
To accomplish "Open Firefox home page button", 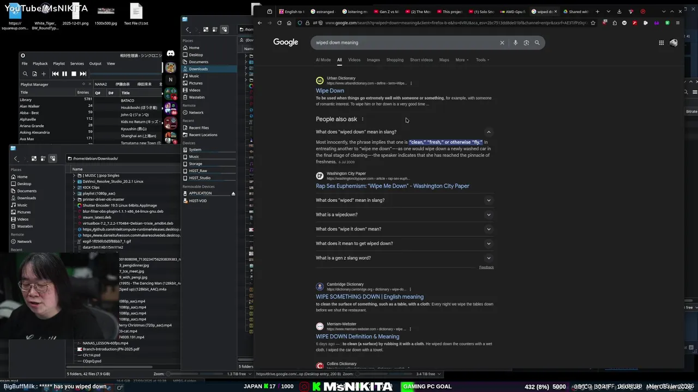I will 289,23.
